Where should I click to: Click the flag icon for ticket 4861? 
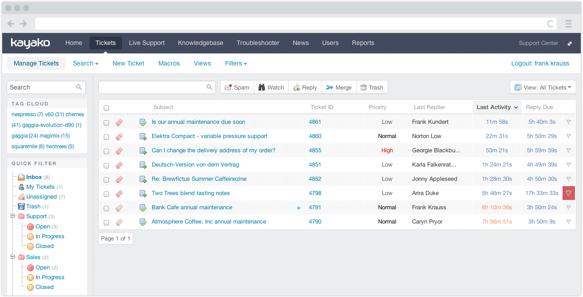pos(568,122)
